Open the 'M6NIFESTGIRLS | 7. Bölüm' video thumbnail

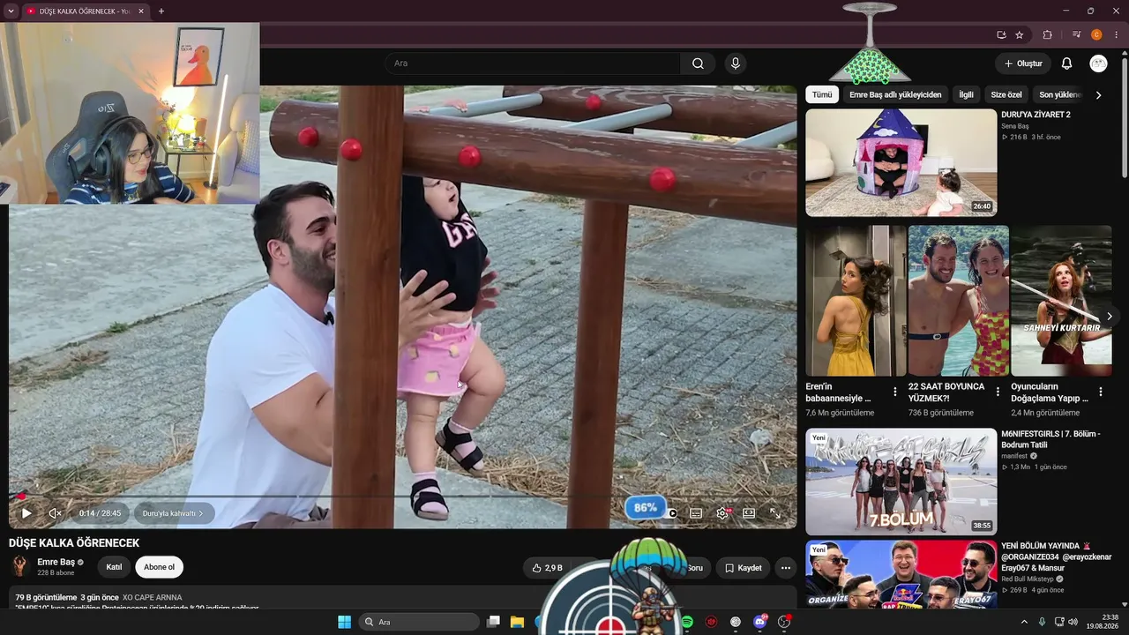(x=901, y=482)
